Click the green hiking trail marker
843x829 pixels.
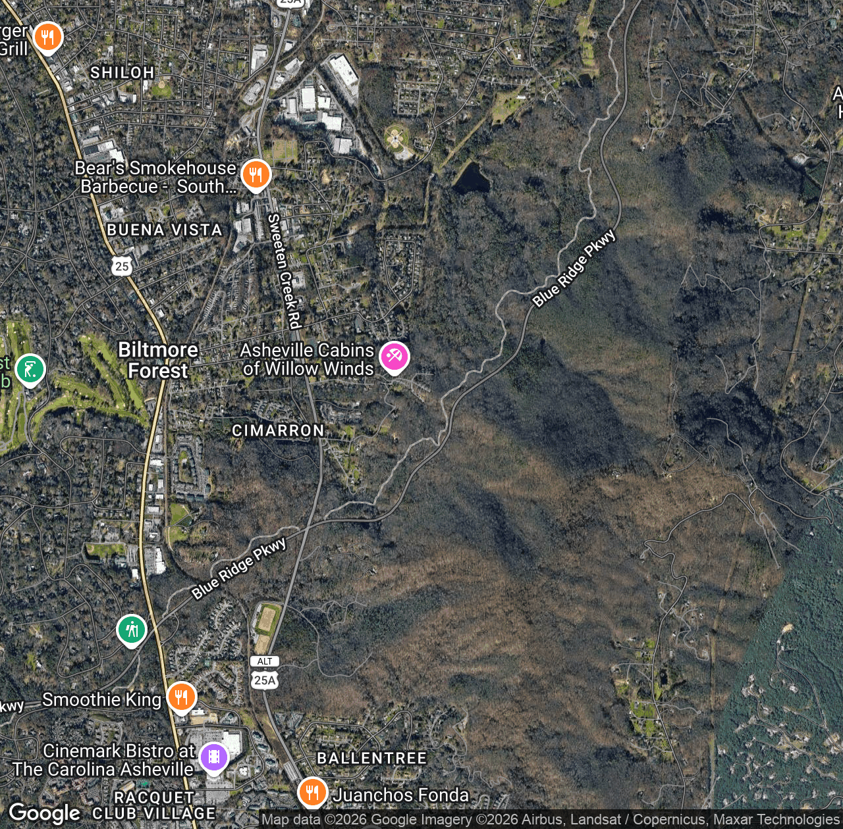[131, 631]
